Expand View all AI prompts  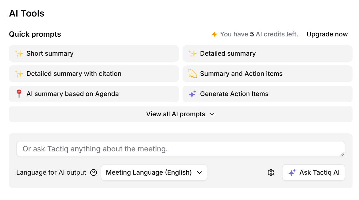(176, 114)
